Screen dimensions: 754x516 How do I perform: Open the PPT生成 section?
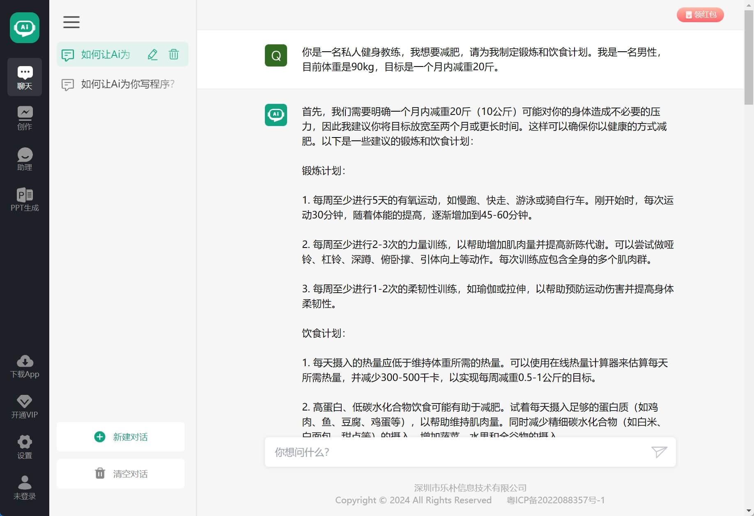25,200
